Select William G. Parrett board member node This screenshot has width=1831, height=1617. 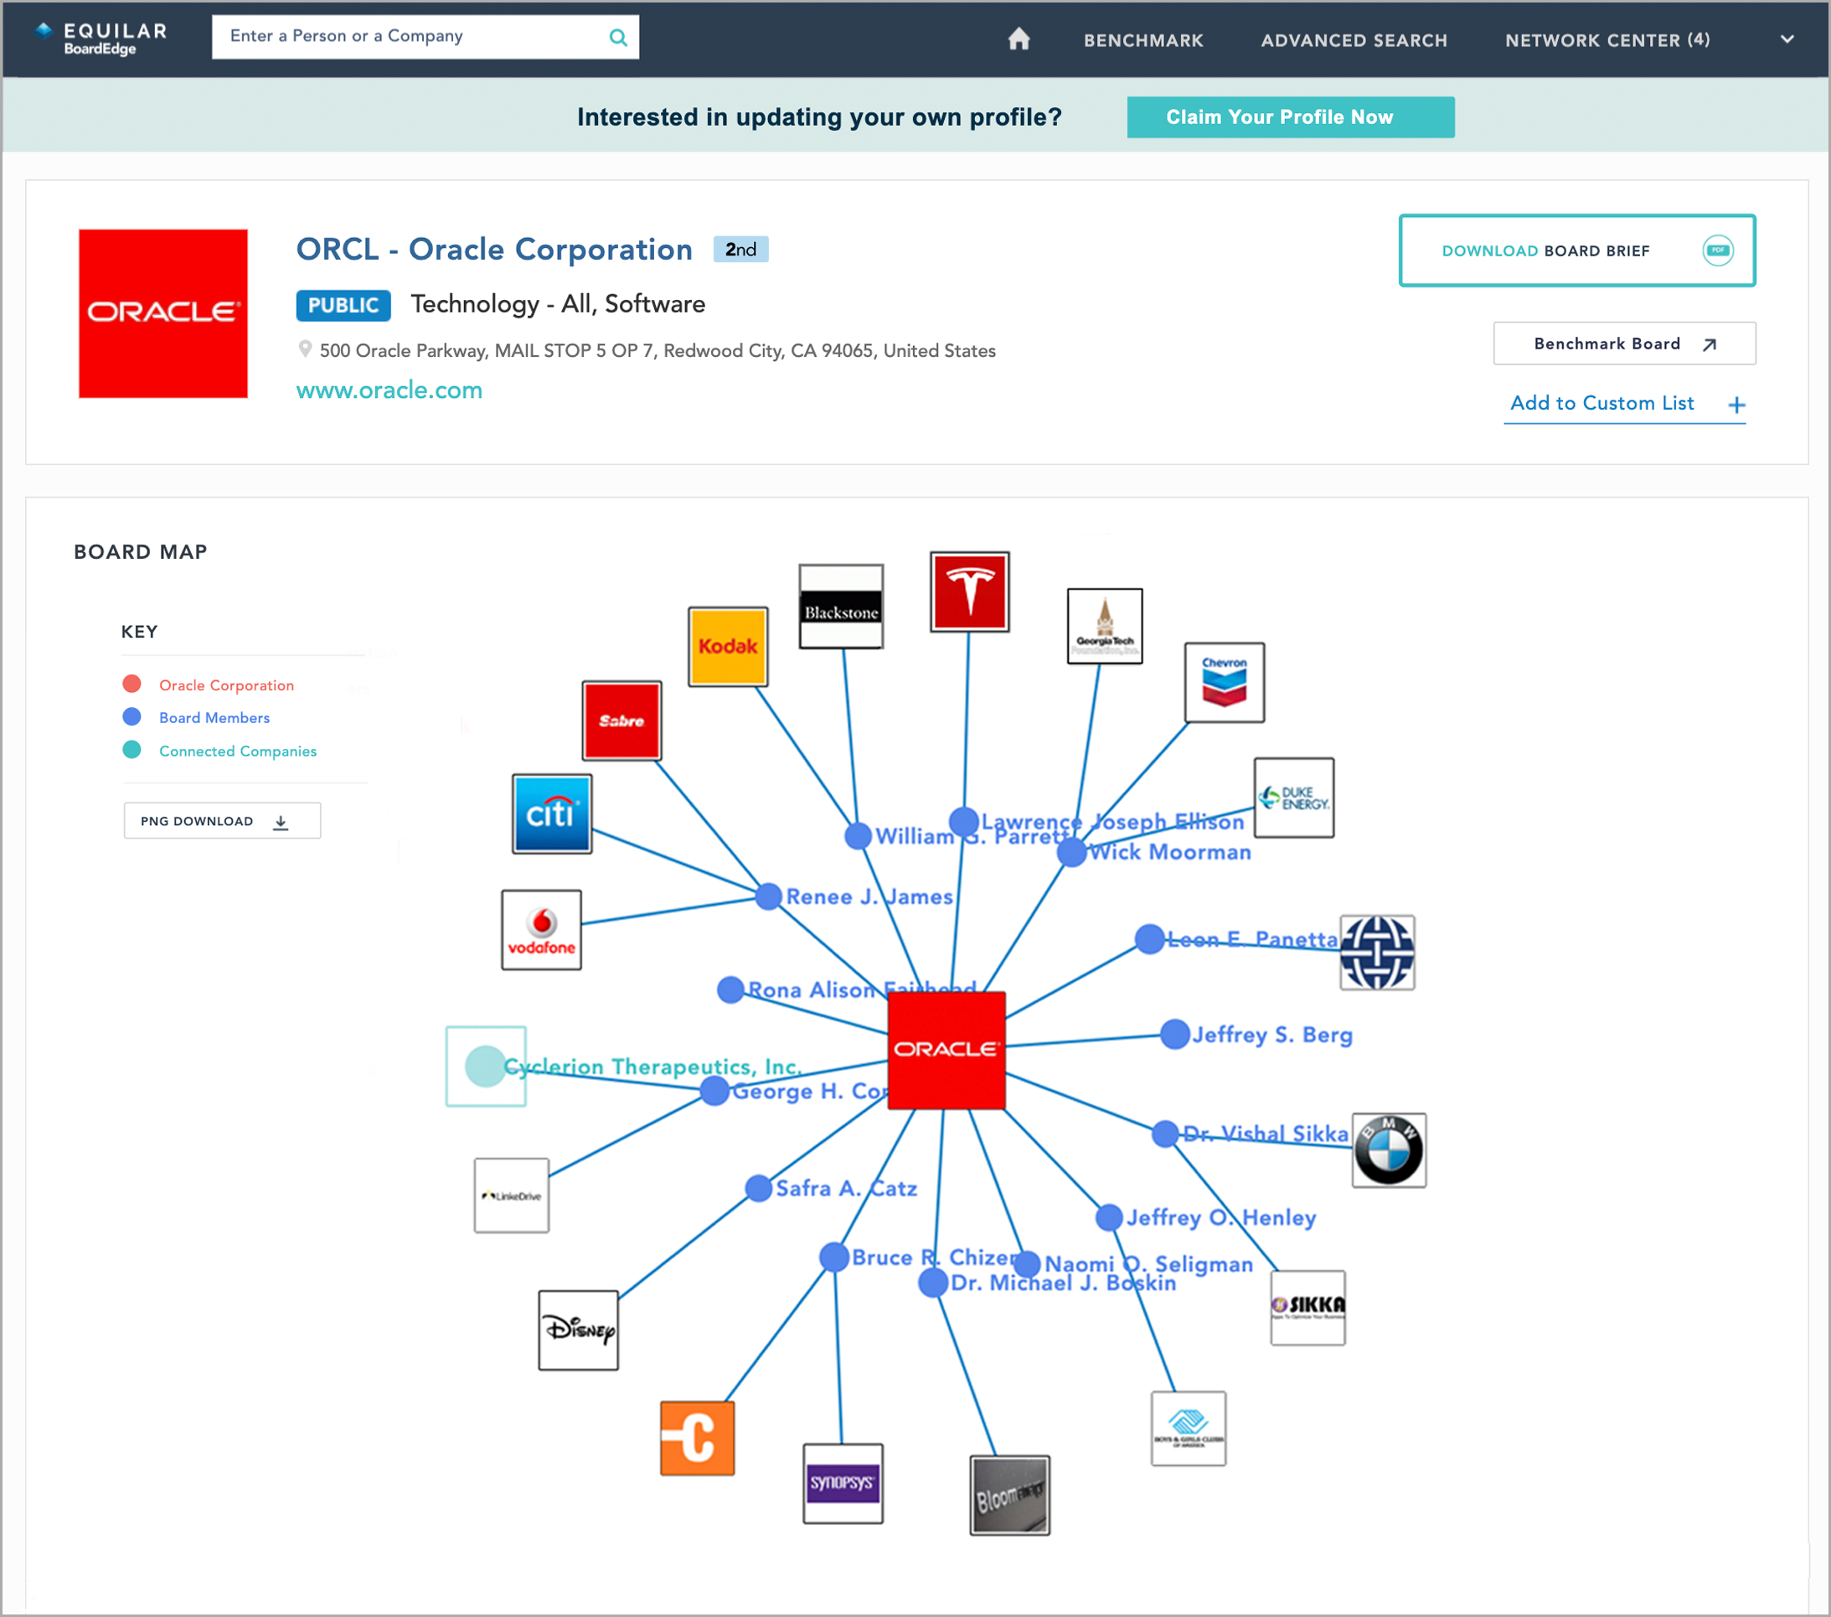(x=859, y=836)
